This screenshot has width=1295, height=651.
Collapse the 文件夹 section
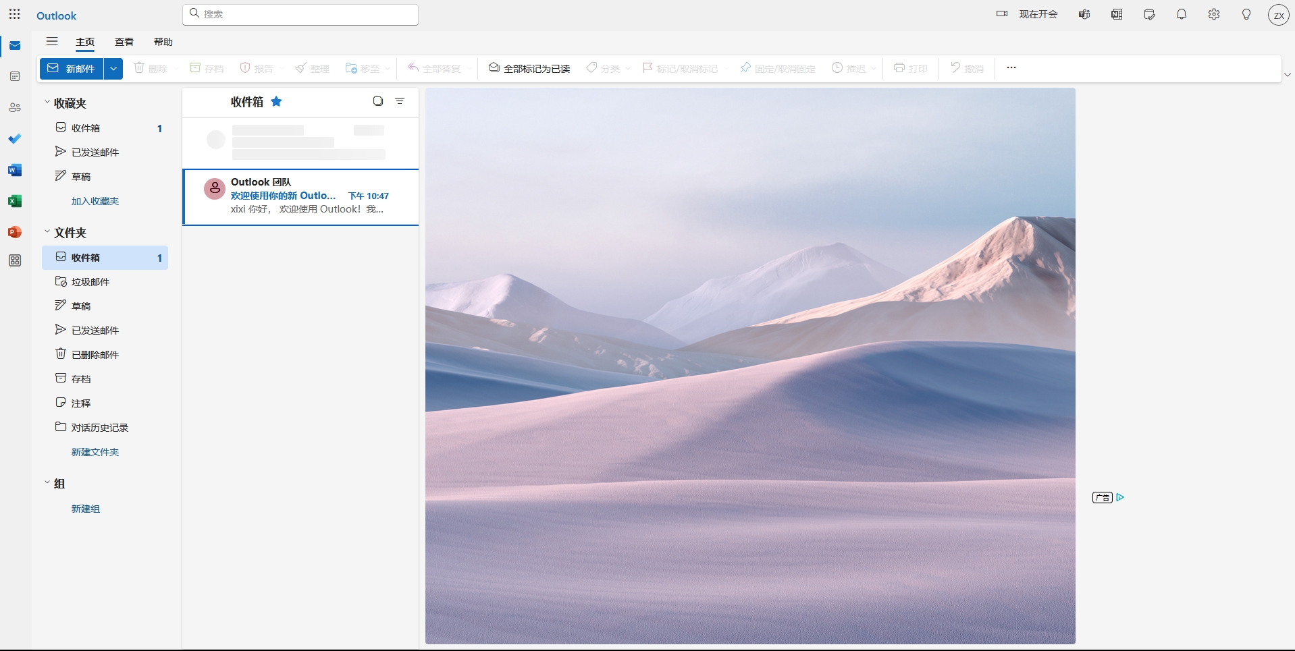[47, 232]
